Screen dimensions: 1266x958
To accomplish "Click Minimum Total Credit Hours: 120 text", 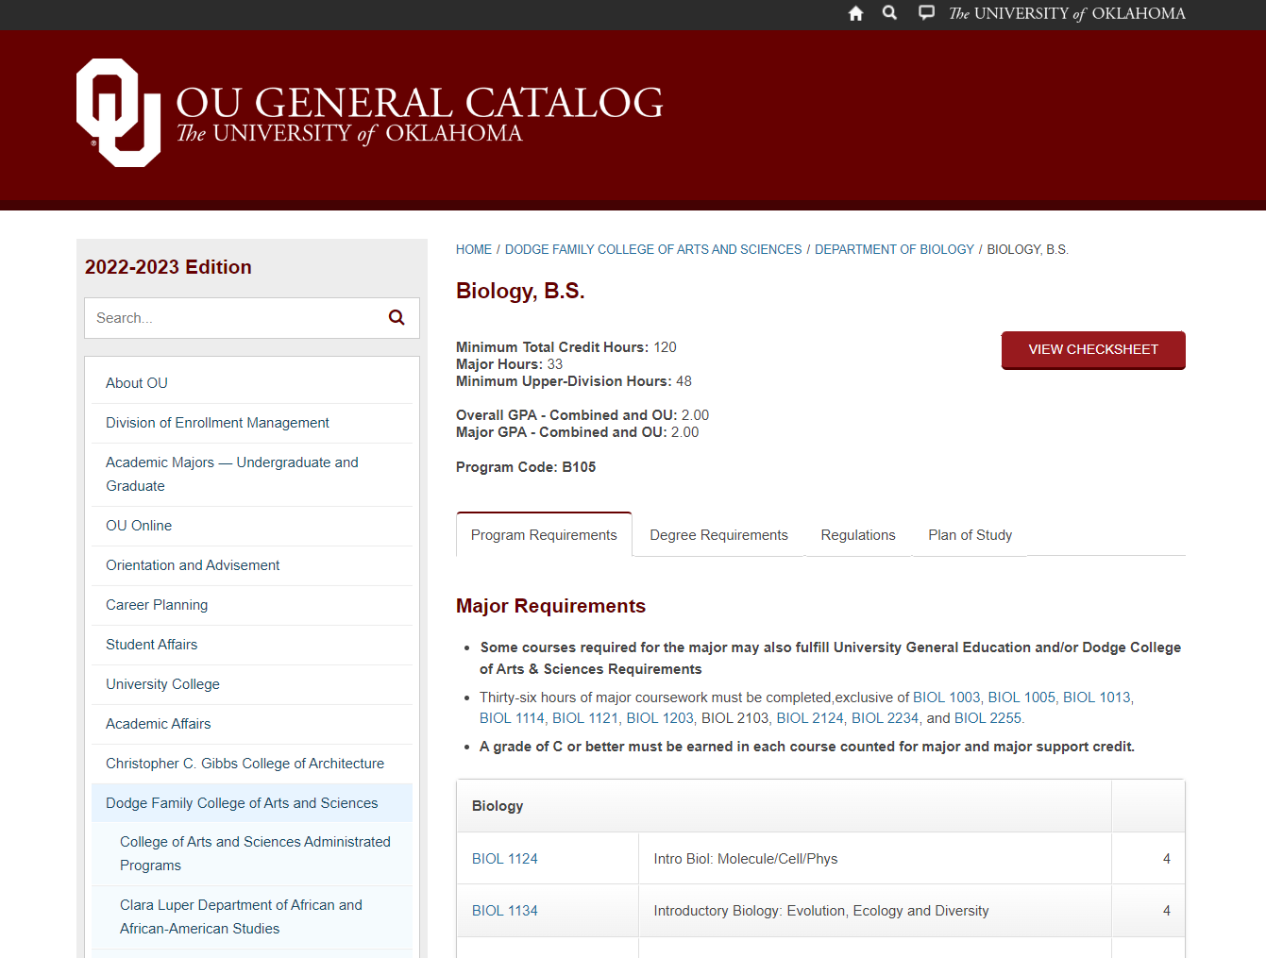I will pyautogui.click(x=566, y=347).
